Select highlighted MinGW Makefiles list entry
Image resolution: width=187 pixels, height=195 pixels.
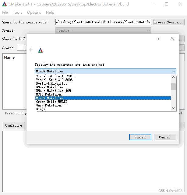[x=103, y=98]
